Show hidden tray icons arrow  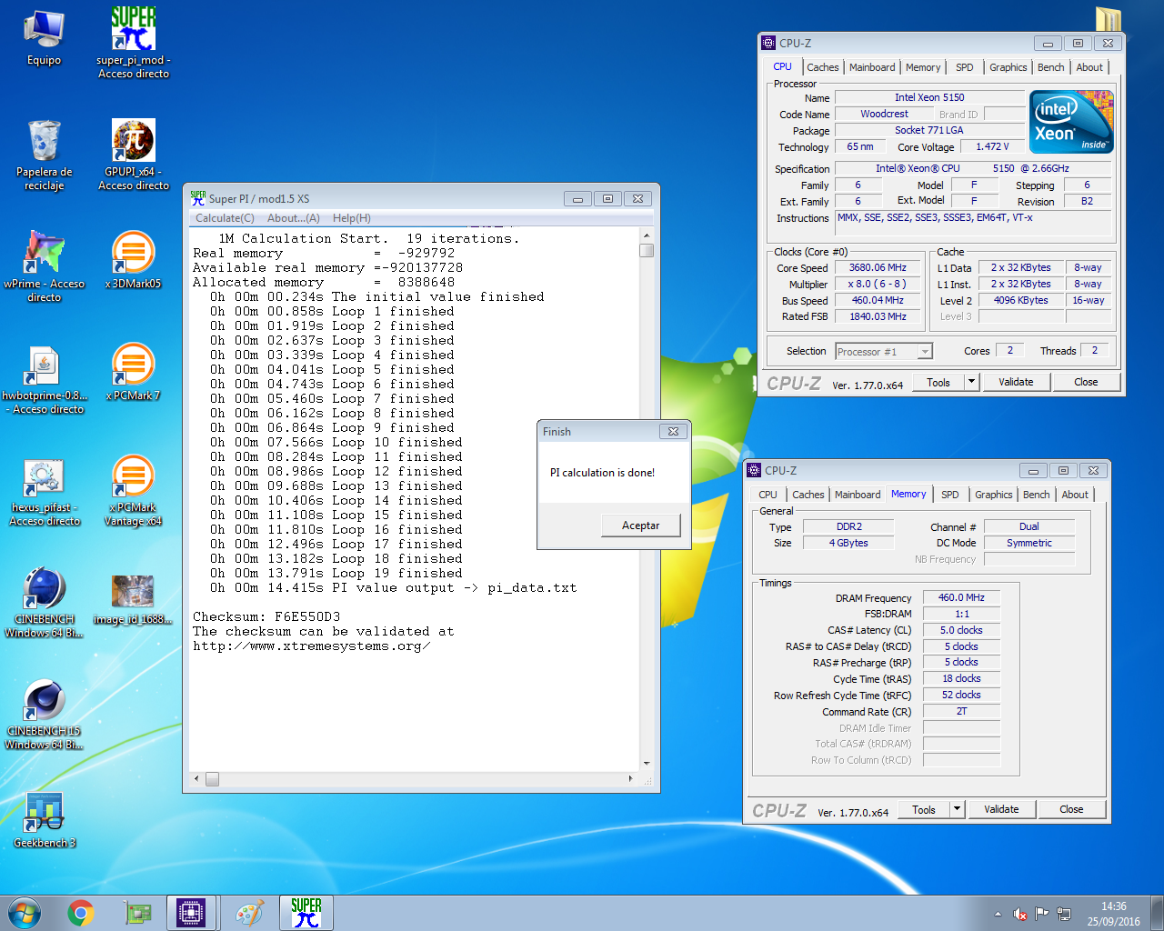click(x=998, y=914)
